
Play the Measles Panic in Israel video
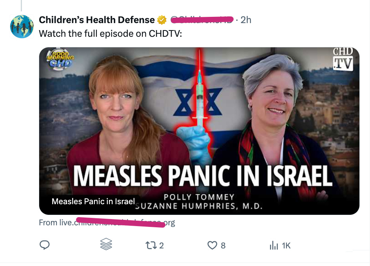199,131
